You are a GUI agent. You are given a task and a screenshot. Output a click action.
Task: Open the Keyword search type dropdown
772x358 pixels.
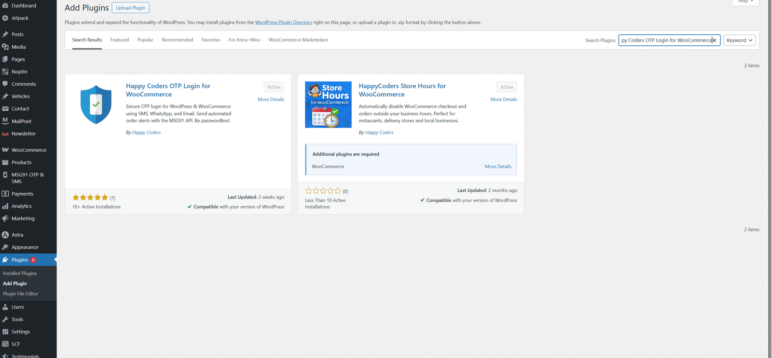739,40
